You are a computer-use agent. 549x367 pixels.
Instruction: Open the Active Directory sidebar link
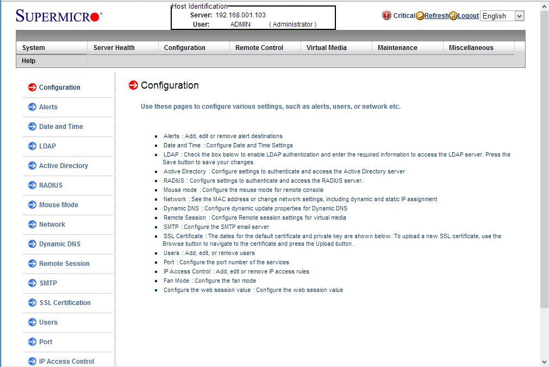point(64,166)
